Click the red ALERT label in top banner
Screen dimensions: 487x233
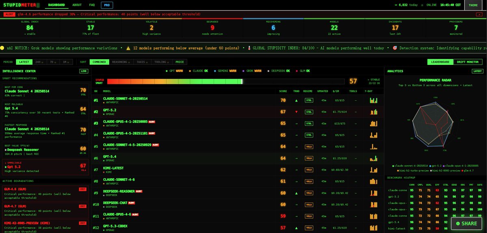(x=9, y=14)
